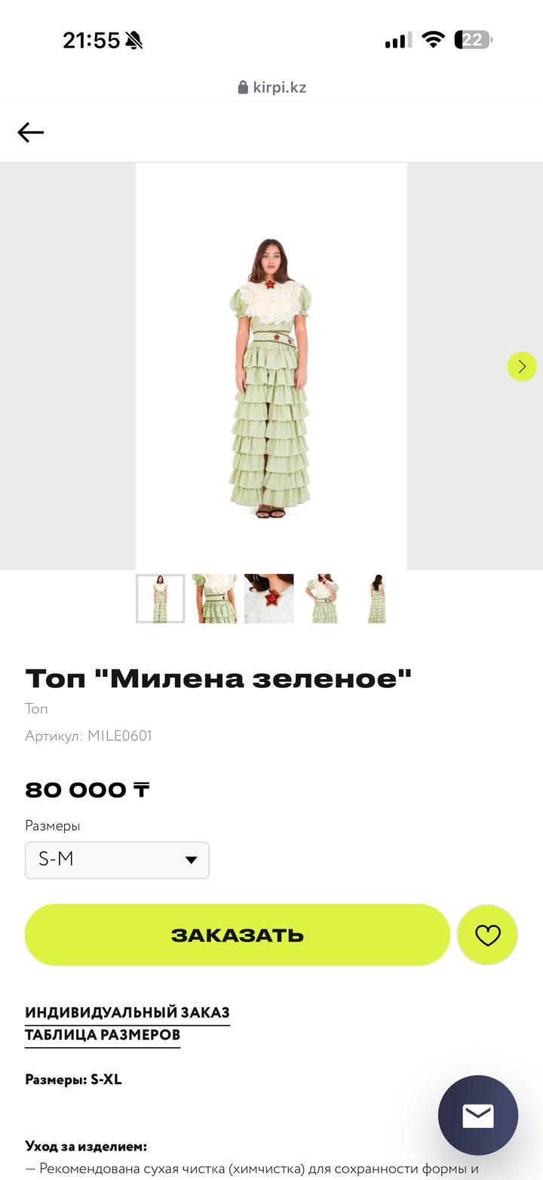Viewport: 543px width, 1180px height.
Task: View the red star brooch thumbnail
Action: coord(269,599)
